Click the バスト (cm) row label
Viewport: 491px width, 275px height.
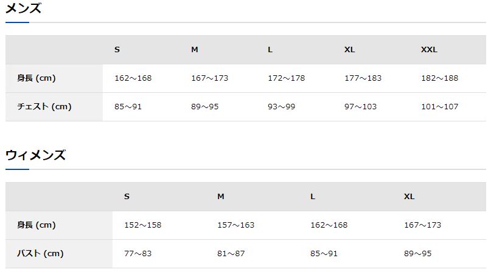40,254
